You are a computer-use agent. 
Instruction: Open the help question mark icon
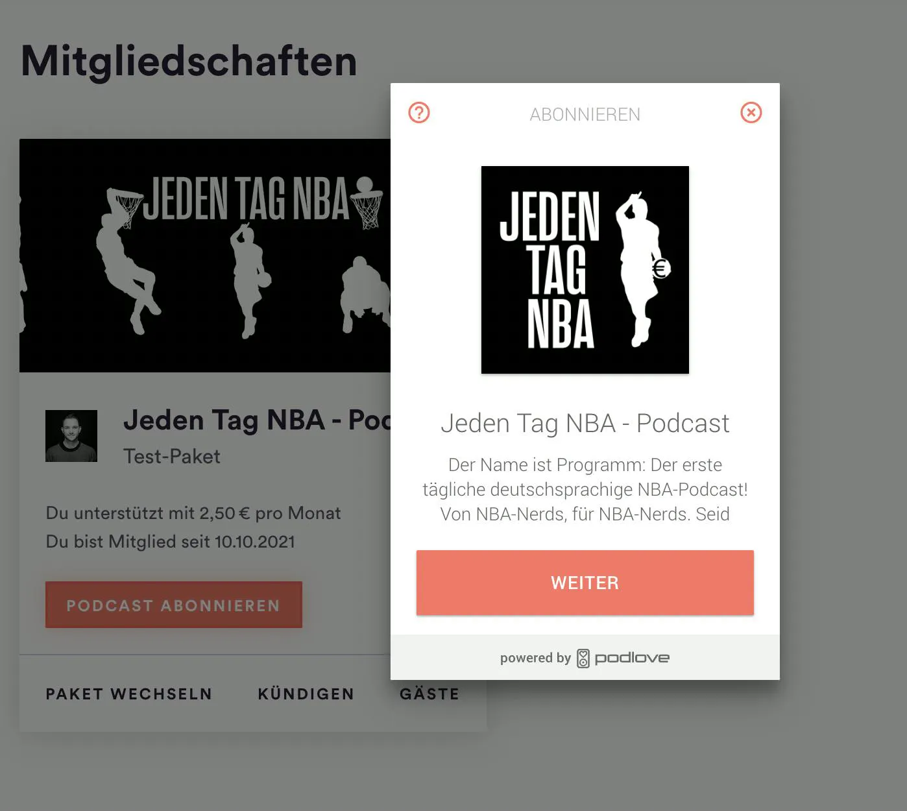419,113
